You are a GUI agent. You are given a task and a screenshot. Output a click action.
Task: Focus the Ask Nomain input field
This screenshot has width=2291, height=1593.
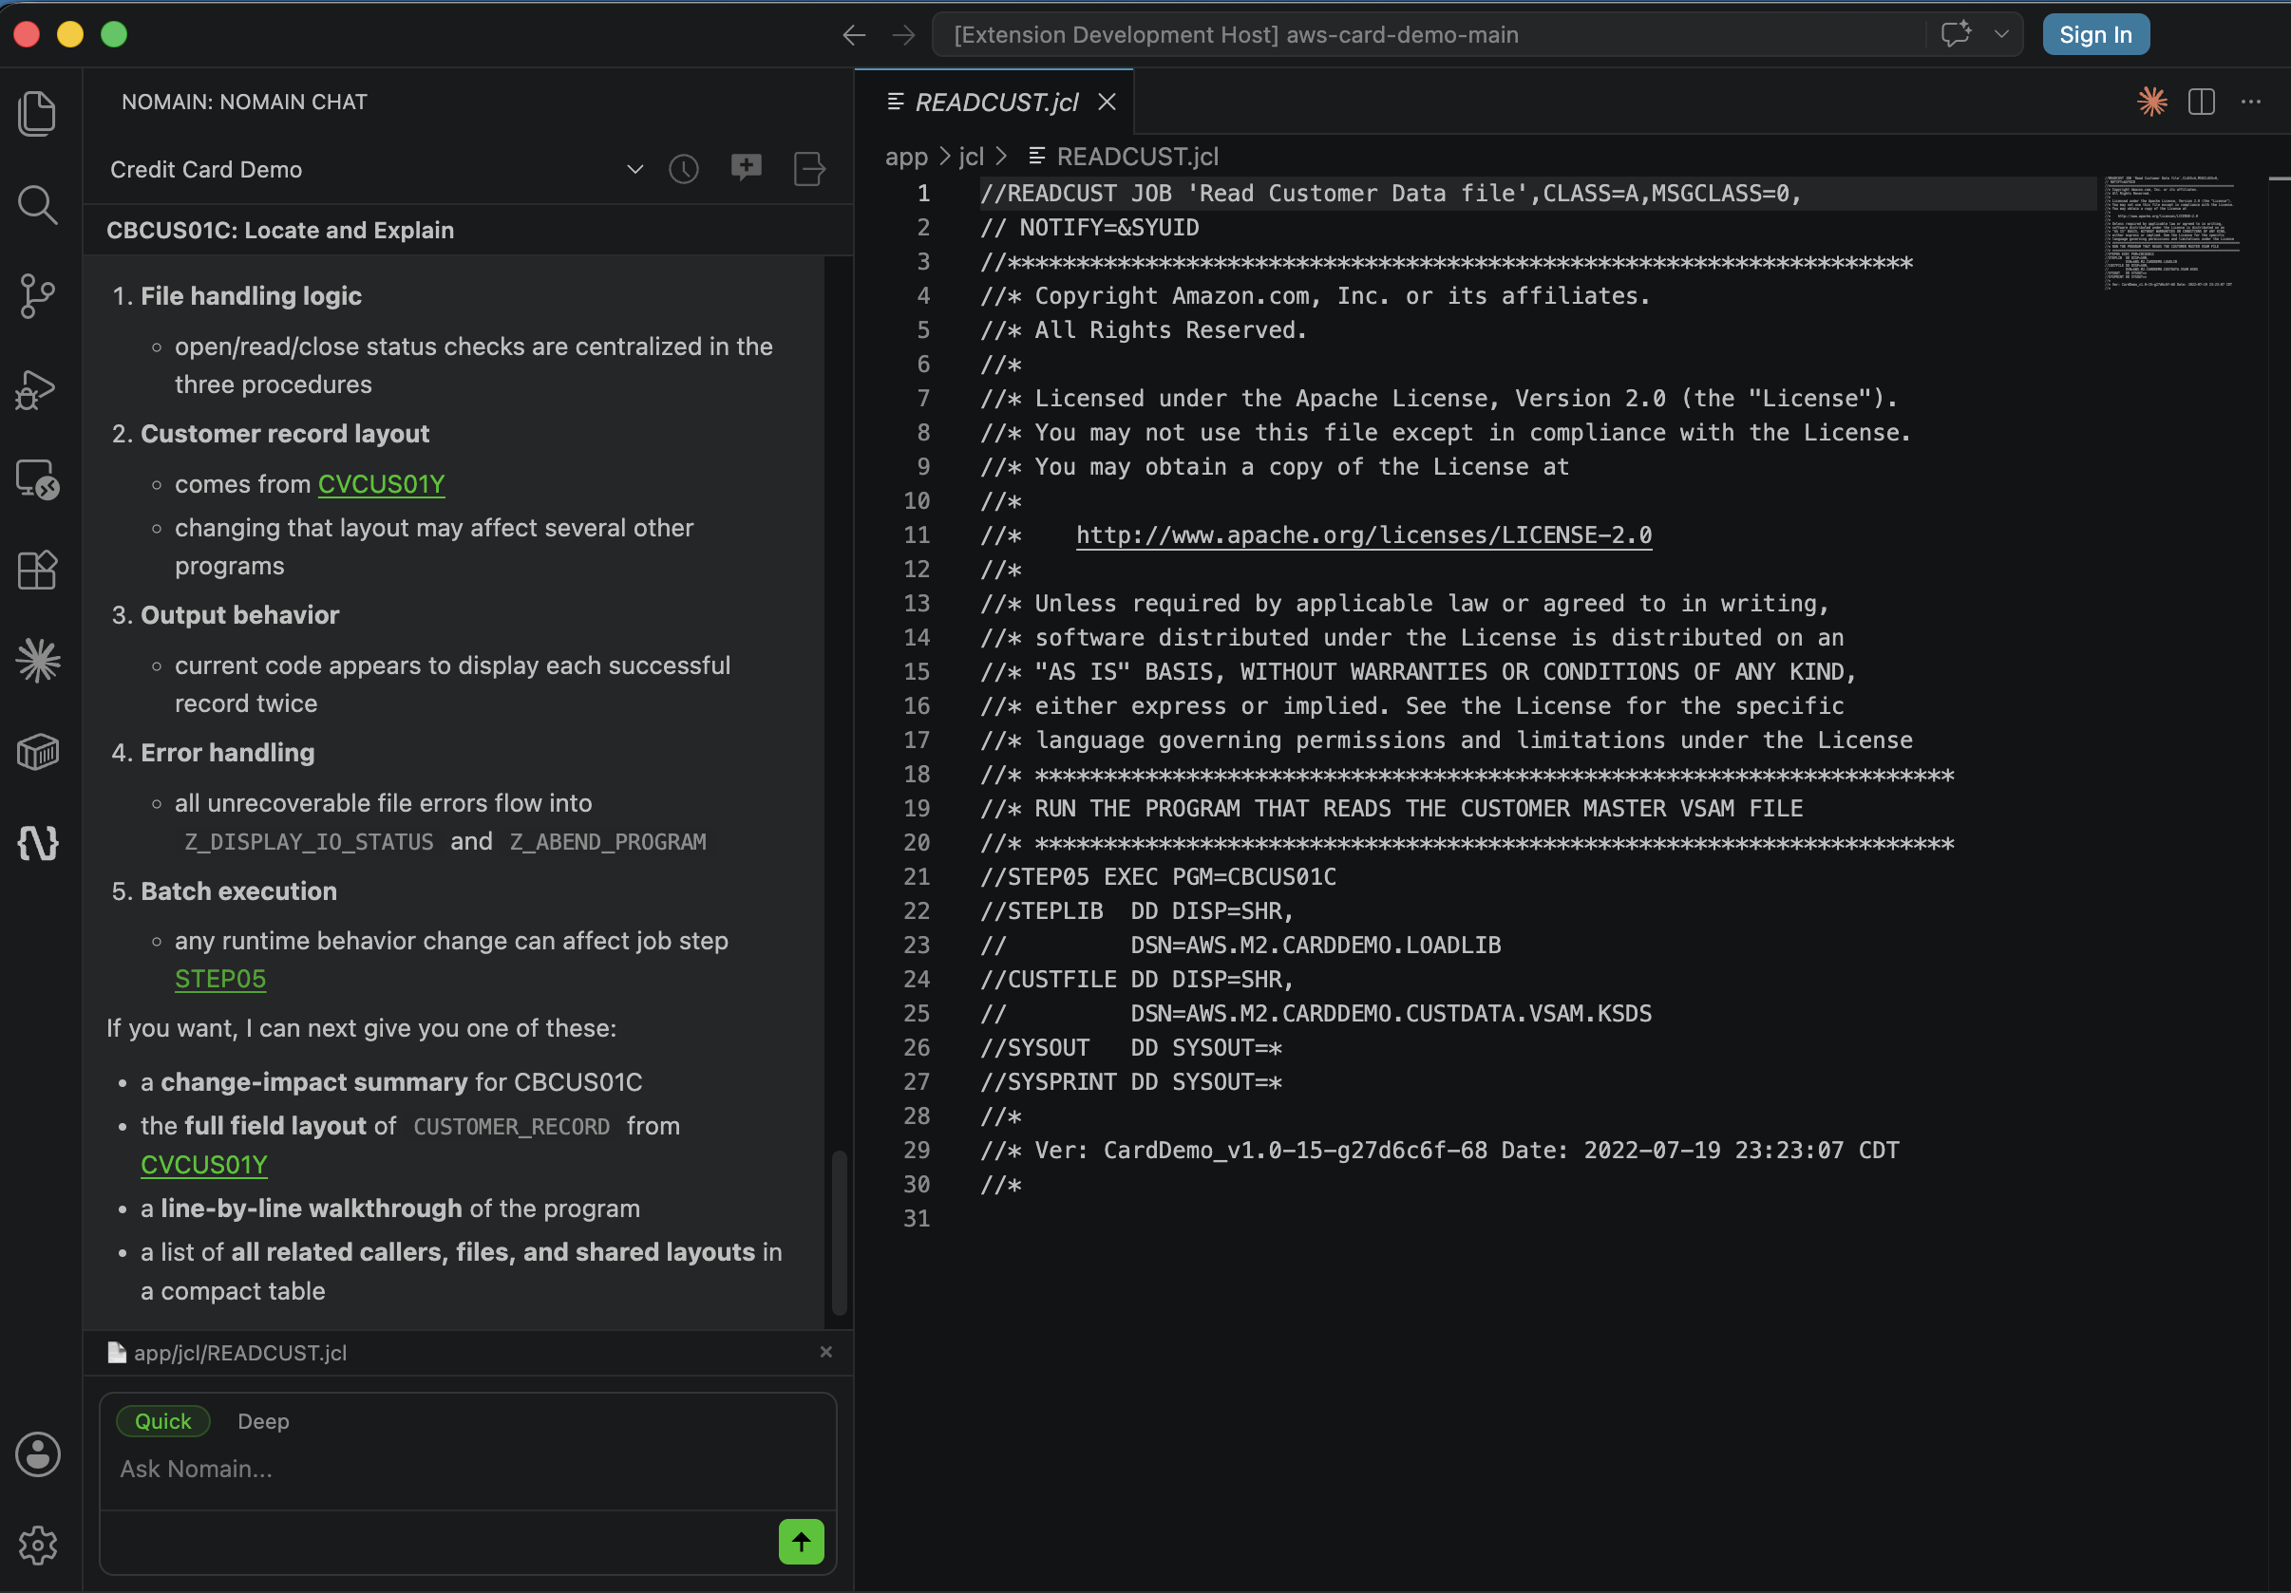pos(467,1469)
